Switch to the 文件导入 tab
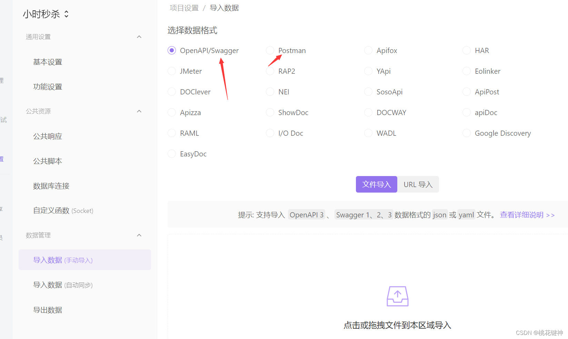Screen dimensions: 568x339 (377, 184)
